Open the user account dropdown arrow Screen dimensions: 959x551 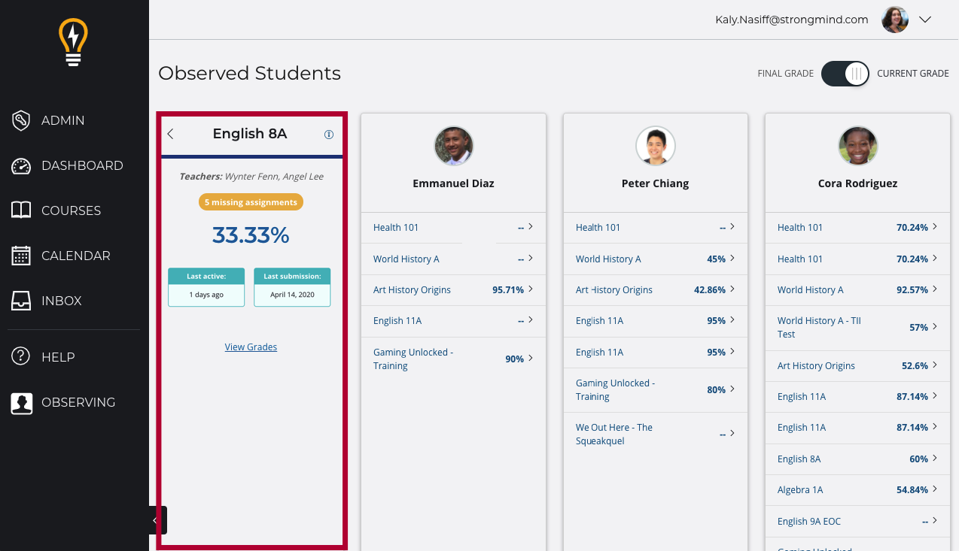click(926, 20)
